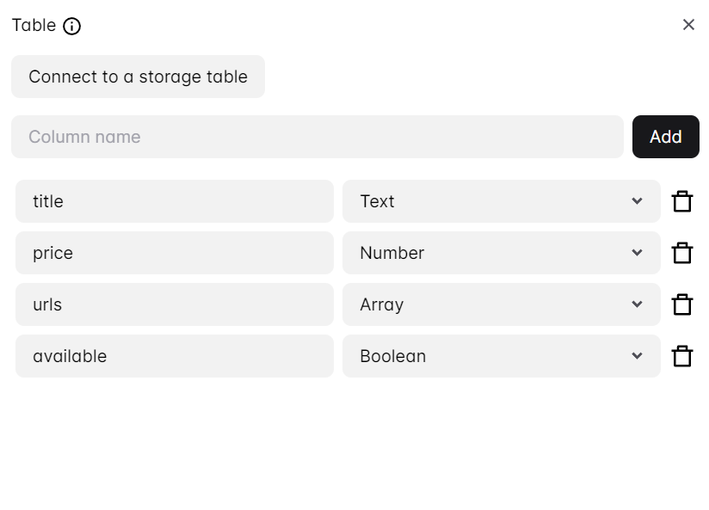Close the Table dialog

(x=688, y=25)
